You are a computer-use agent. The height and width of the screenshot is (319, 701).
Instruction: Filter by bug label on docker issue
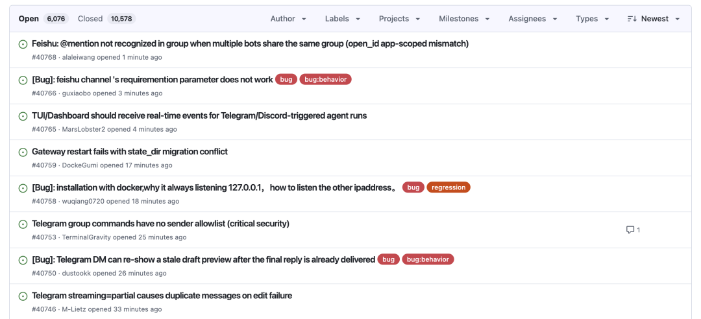pos(413,187)
